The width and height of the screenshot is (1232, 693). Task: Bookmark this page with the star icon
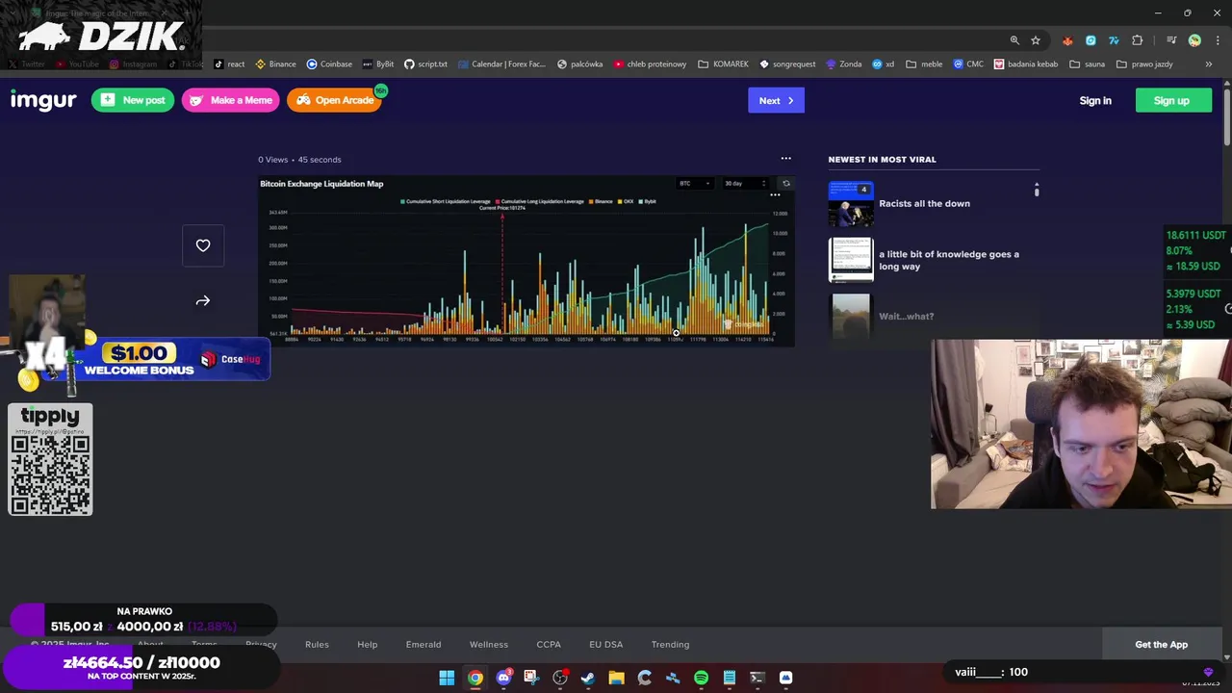pos(1036,40)
